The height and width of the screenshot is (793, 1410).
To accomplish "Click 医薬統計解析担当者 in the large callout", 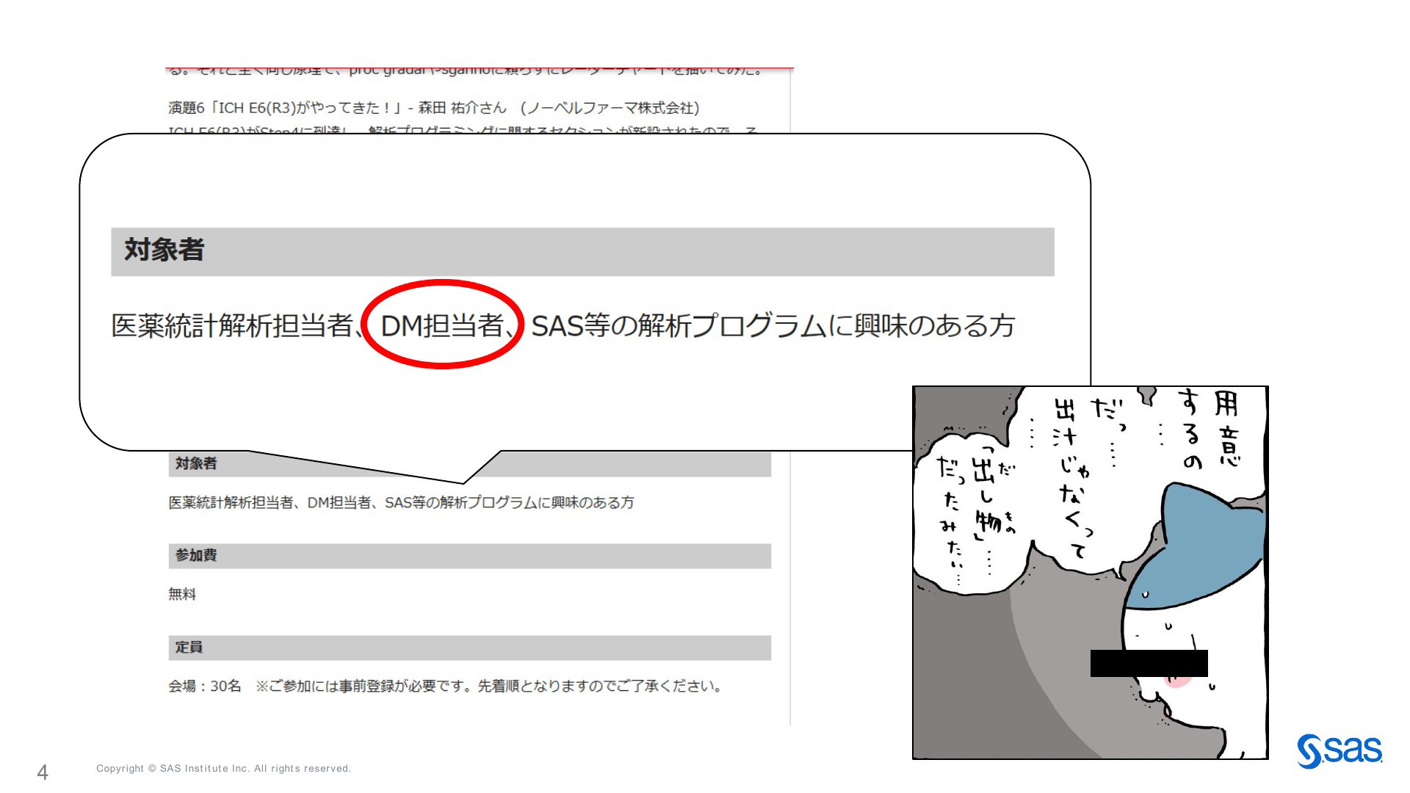I will coord(233,325).
